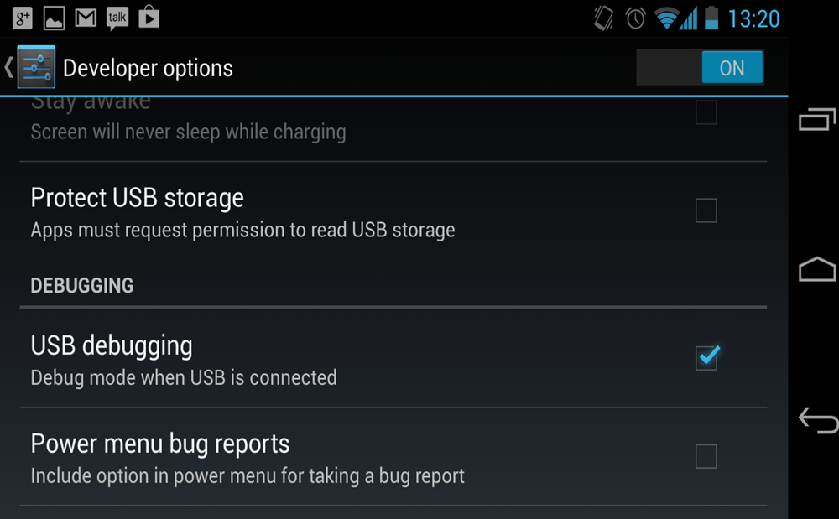Tap the picture notification icon
Viewport: 839px width, 519px height.
point(54,17)
